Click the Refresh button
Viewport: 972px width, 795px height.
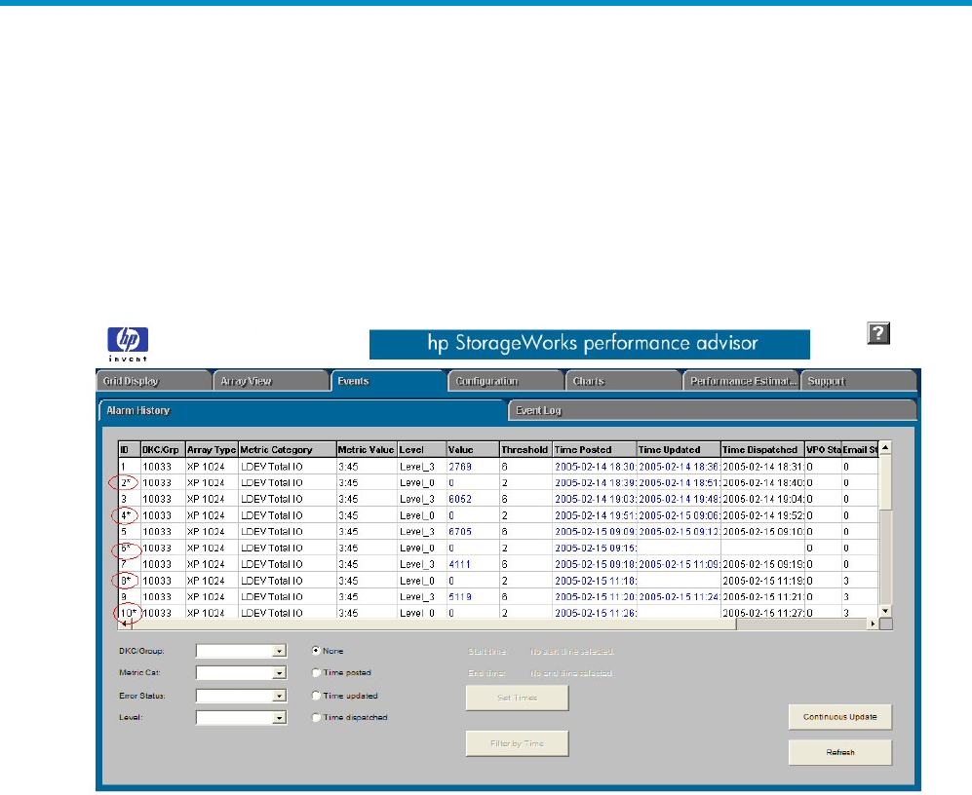click(839, 752)
